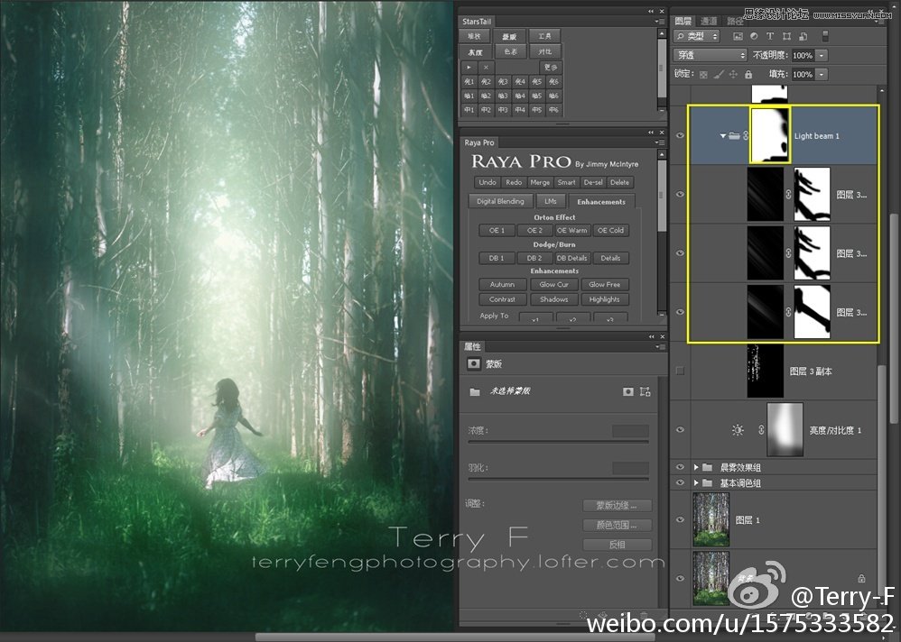Click the Merge button in Raya Pro

pyautogui.click(x=540, y=182)
